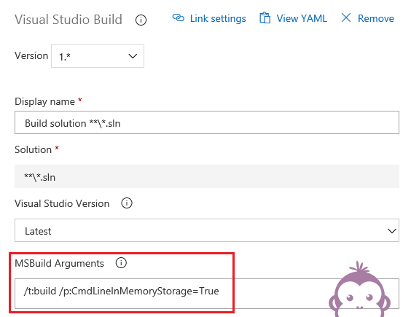This screenshot has width=411, height=317.
Task: Click the Display name label
Action: 45,101
